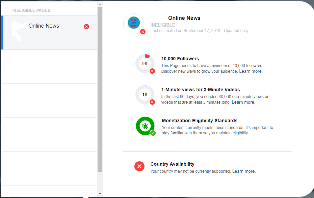Click red X badge on page avatar
This screenshot has width=314, height=198.
pos(143,32)
